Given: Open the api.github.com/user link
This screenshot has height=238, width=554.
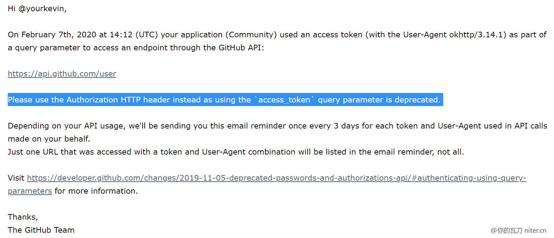Looking at the screenshot, I should click(62, 74).
